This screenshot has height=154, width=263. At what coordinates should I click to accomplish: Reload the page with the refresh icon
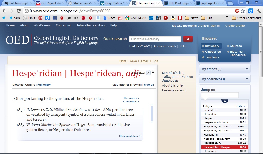click(18, 11)
